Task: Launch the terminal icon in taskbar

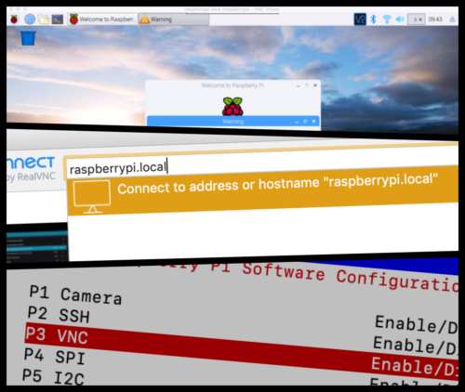Action: pos(58,20)
